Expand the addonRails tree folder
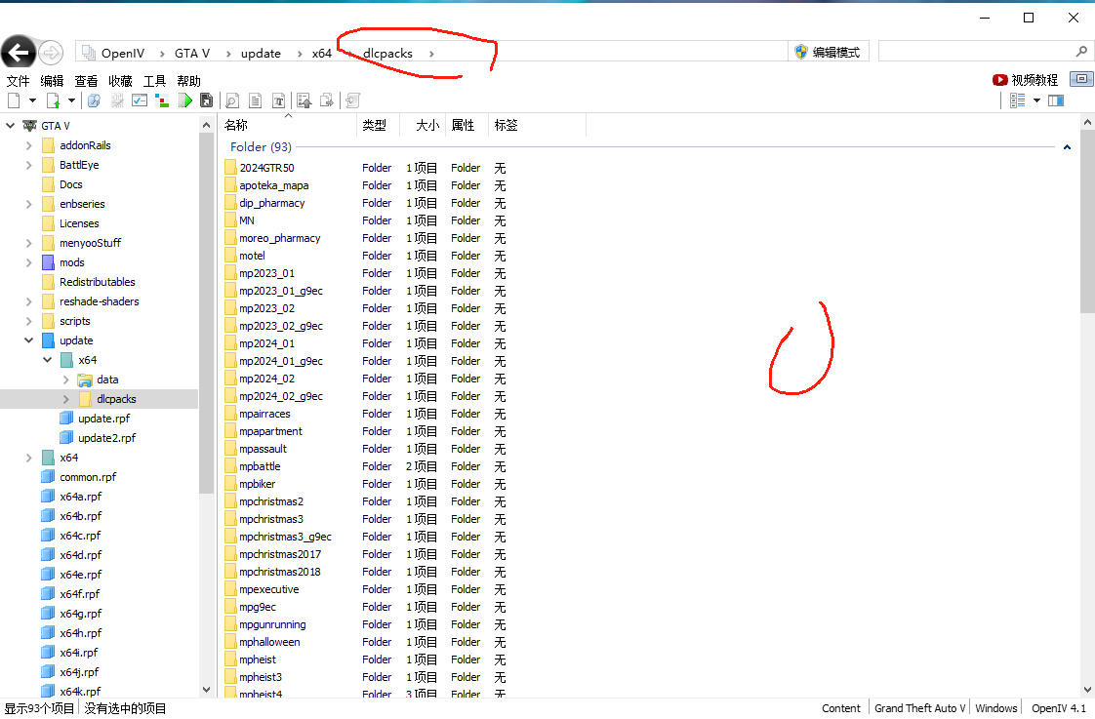The height and width of the screenshot is (719, 1095). pos(28,145)
